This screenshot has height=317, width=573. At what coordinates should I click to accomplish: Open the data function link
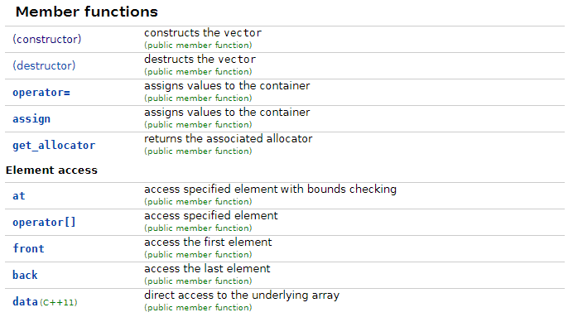pyautogui.click(x=25, y=301)
